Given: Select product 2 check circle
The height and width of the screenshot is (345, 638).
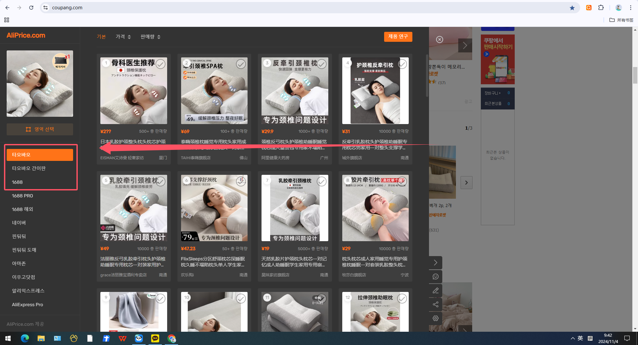Looking at the screenshot, I should tap(241, 64).
